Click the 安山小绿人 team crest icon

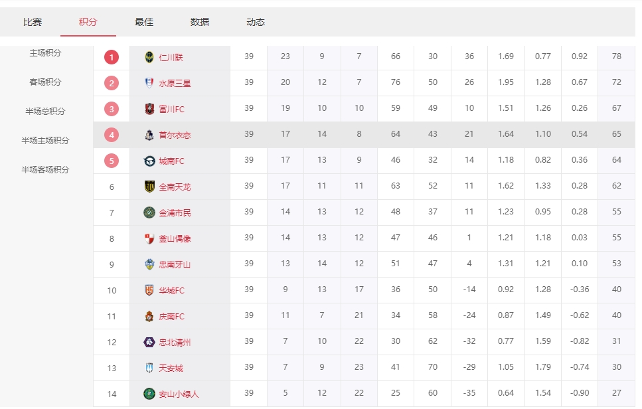(149, 394)
